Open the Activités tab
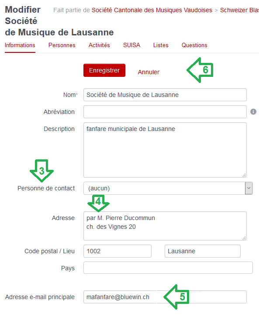Image resolution: width=259 pixels, height=317 pixels. (x=99, y=45)
